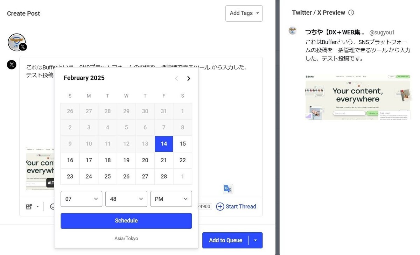Click the X channel icon beside the post editor
Viewport: 420px width, 255px height.
click(12, 64)
